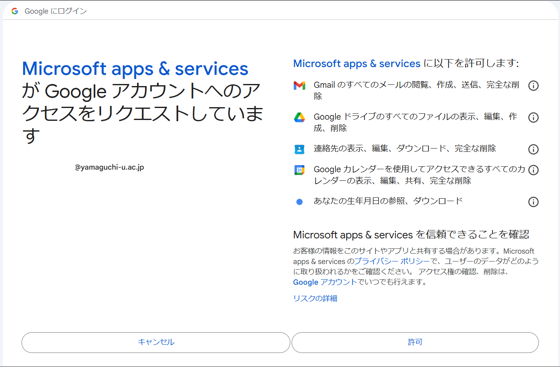Click the blue Microsoft apps & services heading
Screen dimensions: 560x367
pyautogui.click(x=135, y=69)
